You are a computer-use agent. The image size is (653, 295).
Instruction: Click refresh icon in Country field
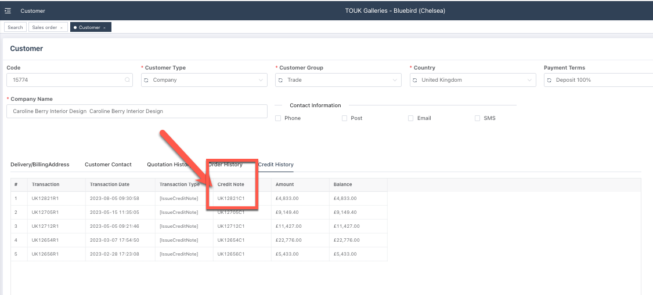point(415,80)
